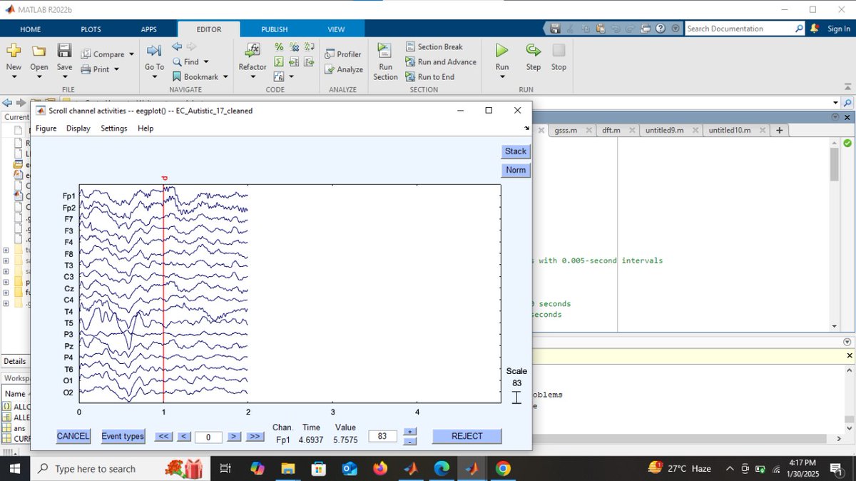Click the Refactor icon
This screenshot has height=481, width=856.
253,51
